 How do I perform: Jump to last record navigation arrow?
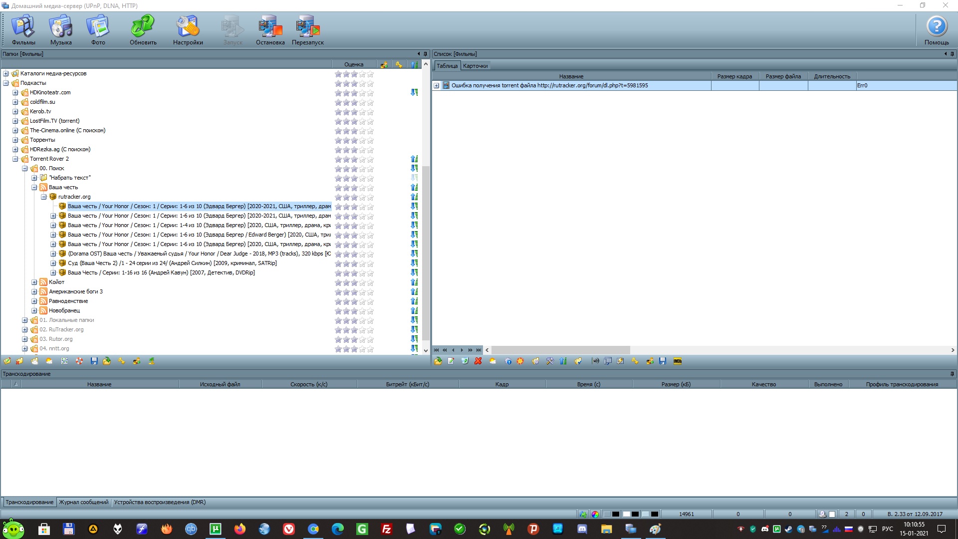[x=479, y=350]
